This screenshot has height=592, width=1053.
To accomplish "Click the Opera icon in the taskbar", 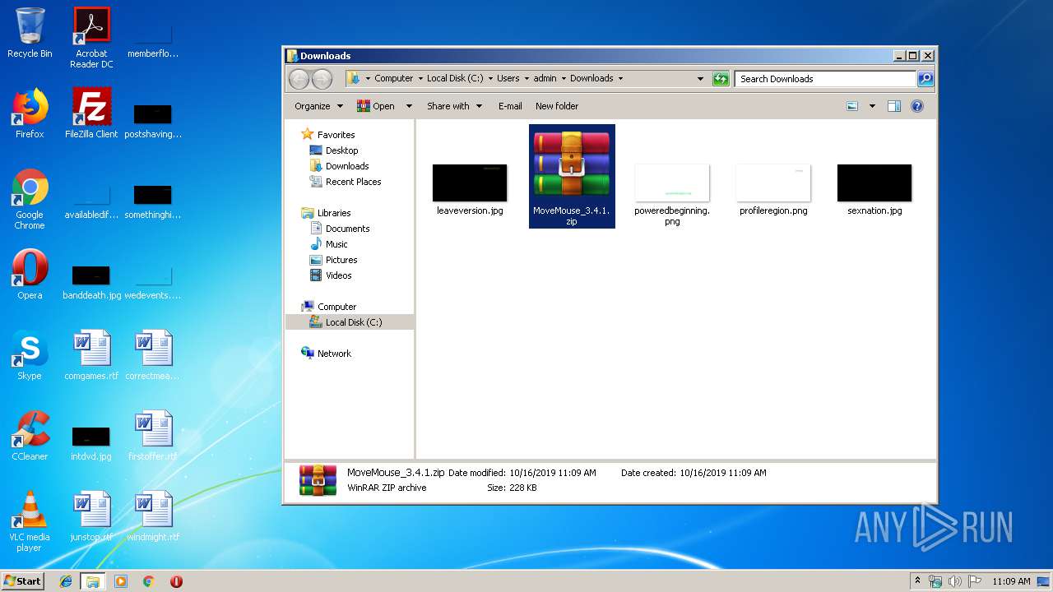I will [x=176, y=581].
